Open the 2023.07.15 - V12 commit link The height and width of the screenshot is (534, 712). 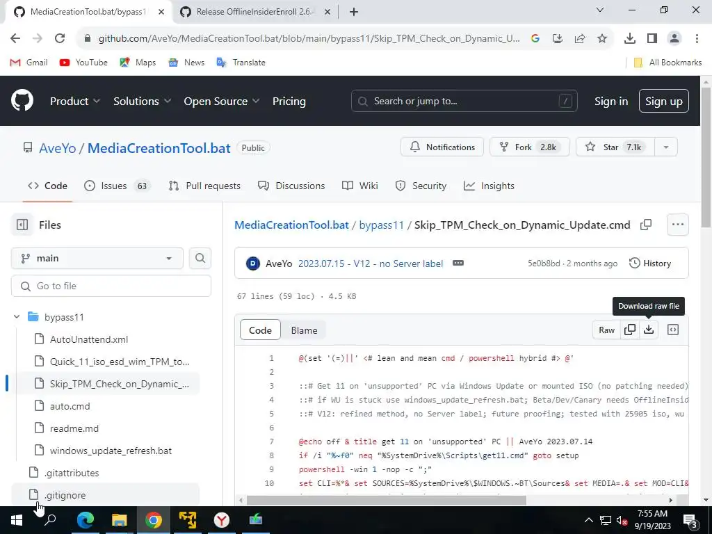[371, 264]
